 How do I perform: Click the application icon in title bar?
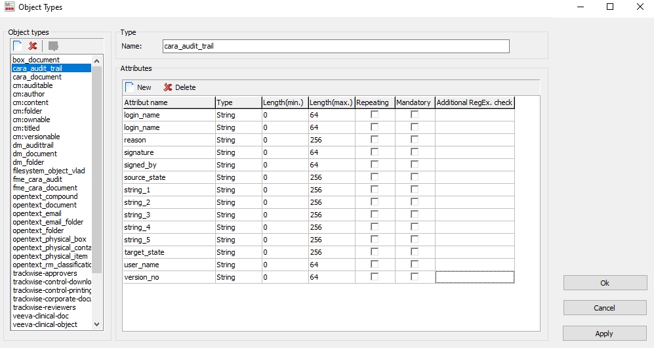(x=9, y=7)
